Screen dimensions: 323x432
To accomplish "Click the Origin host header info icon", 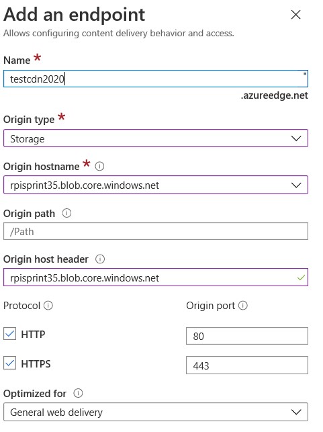I will click(x=100, y=259).
